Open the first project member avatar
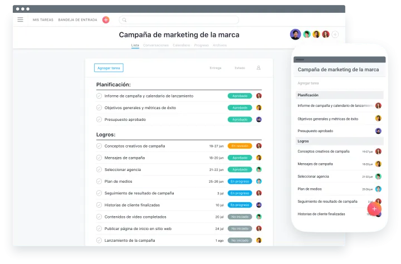 [295, 35]
